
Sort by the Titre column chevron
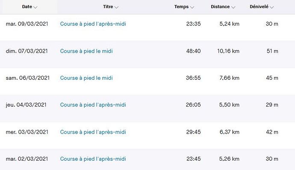coord(116,7)
